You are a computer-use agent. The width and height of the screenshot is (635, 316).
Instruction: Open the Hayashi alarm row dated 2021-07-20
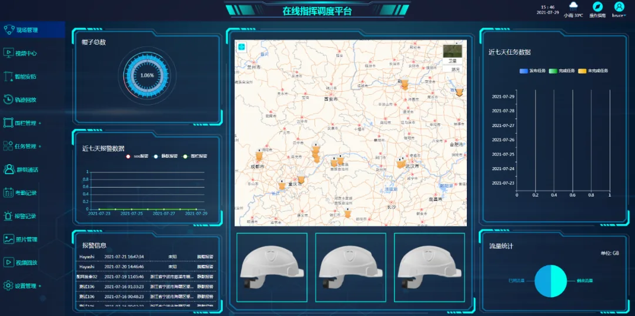pos(146,267)
